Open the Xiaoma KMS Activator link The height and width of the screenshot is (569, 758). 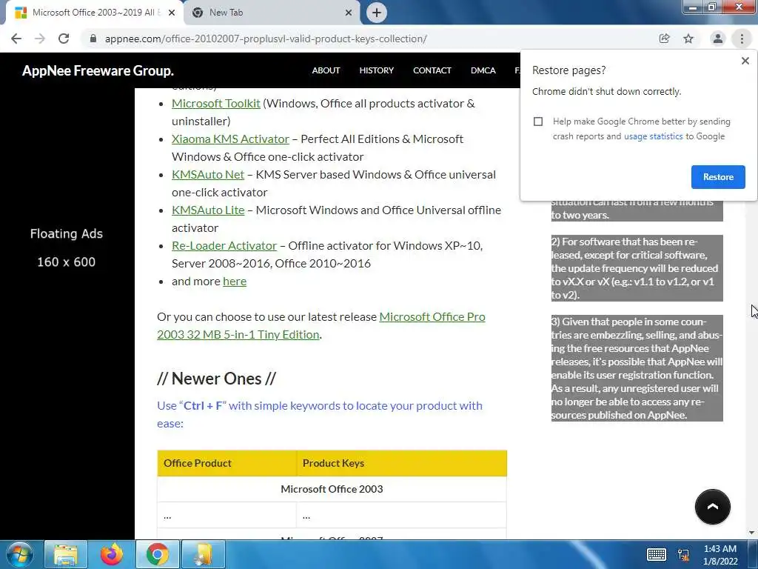[230, 139]
